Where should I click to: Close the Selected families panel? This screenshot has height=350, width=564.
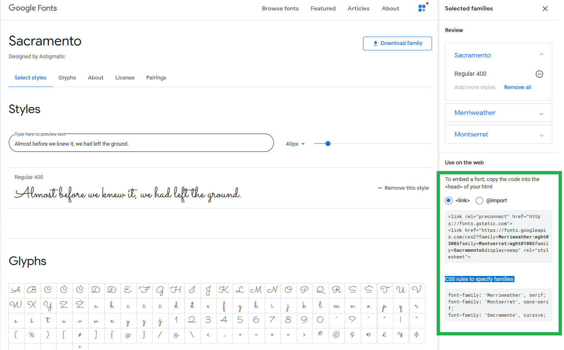545,9
